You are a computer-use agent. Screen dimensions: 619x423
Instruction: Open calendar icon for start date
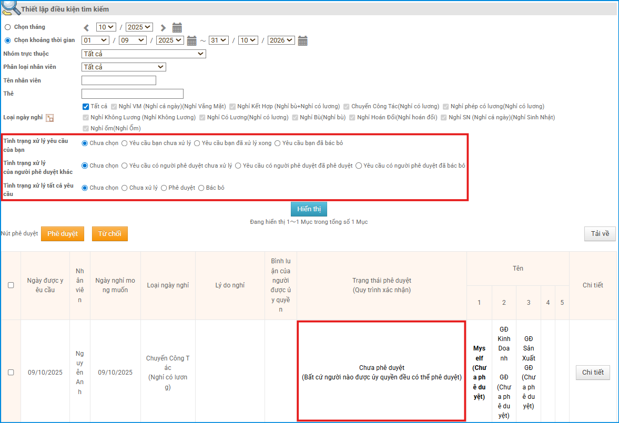click(x=192, y=41)
